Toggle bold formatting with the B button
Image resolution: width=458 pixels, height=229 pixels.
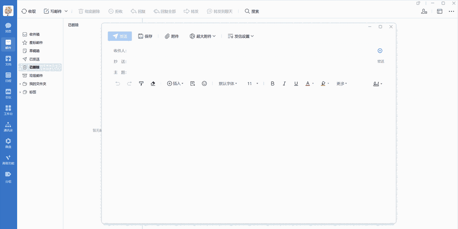pyautogui.click(x=273, y=83)
